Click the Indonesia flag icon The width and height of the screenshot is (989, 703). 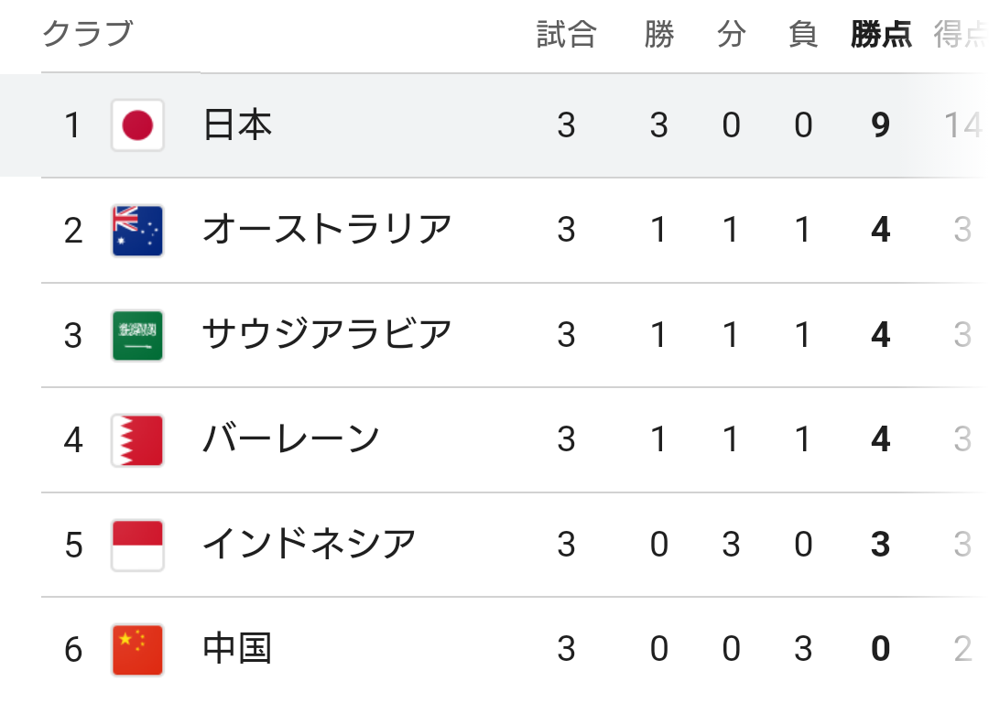[x=137, y=546]
